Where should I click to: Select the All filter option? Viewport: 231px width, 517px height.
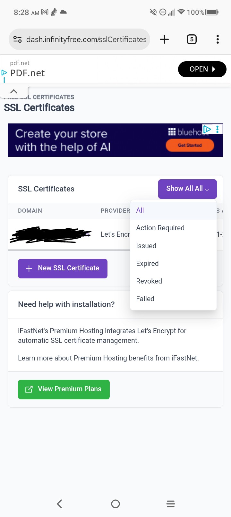(x=140, y=210)
